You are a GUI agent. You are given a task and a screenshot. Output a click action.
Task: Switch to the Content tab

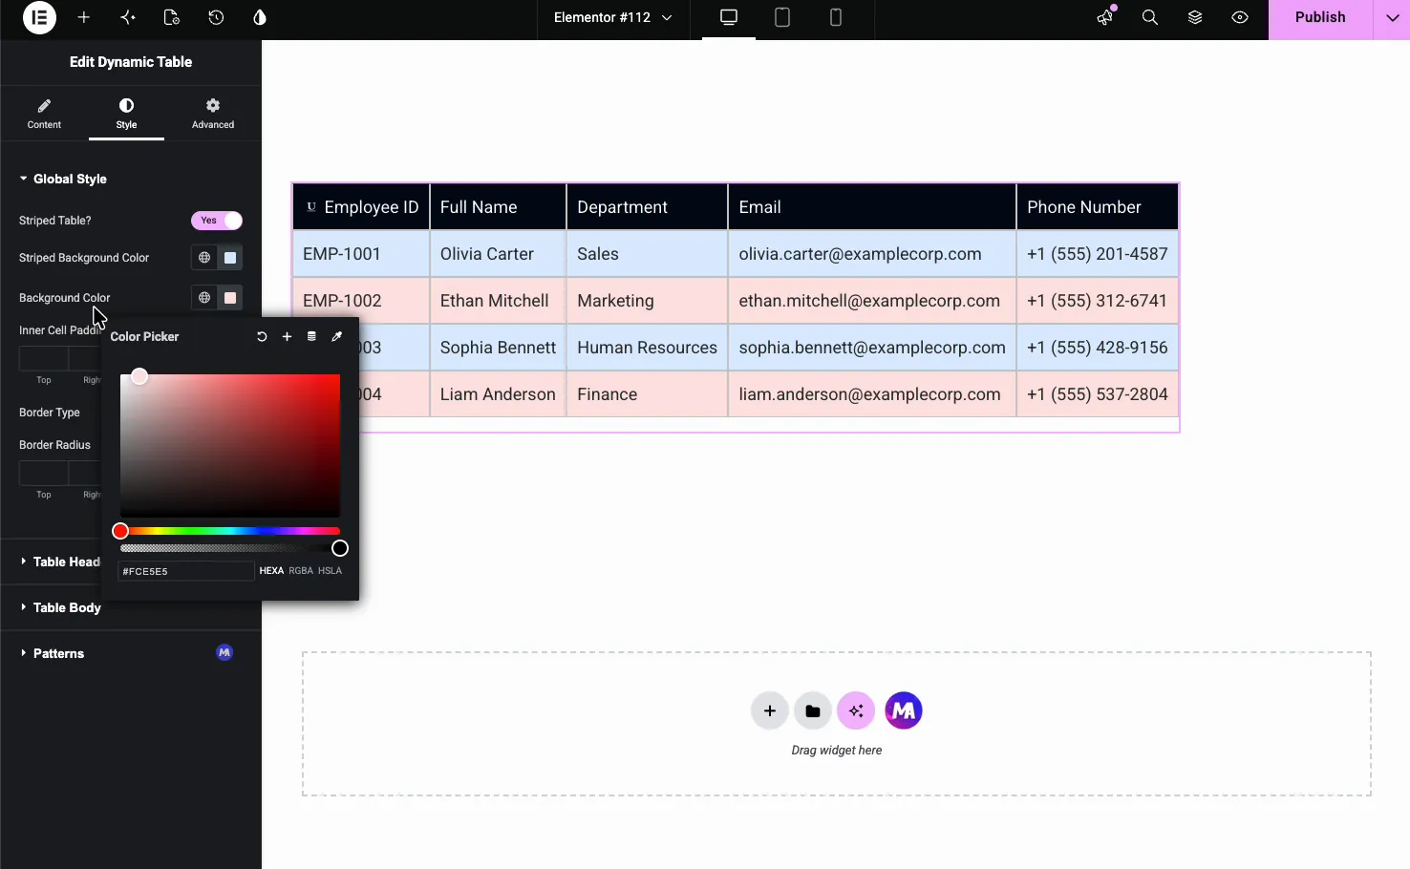pos(44,114)
